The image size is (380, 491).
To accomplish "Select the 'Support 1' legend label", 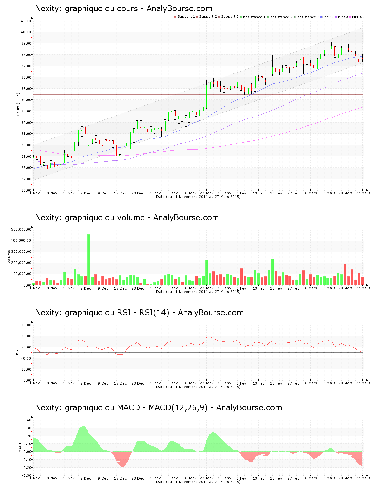I will 186,16.
